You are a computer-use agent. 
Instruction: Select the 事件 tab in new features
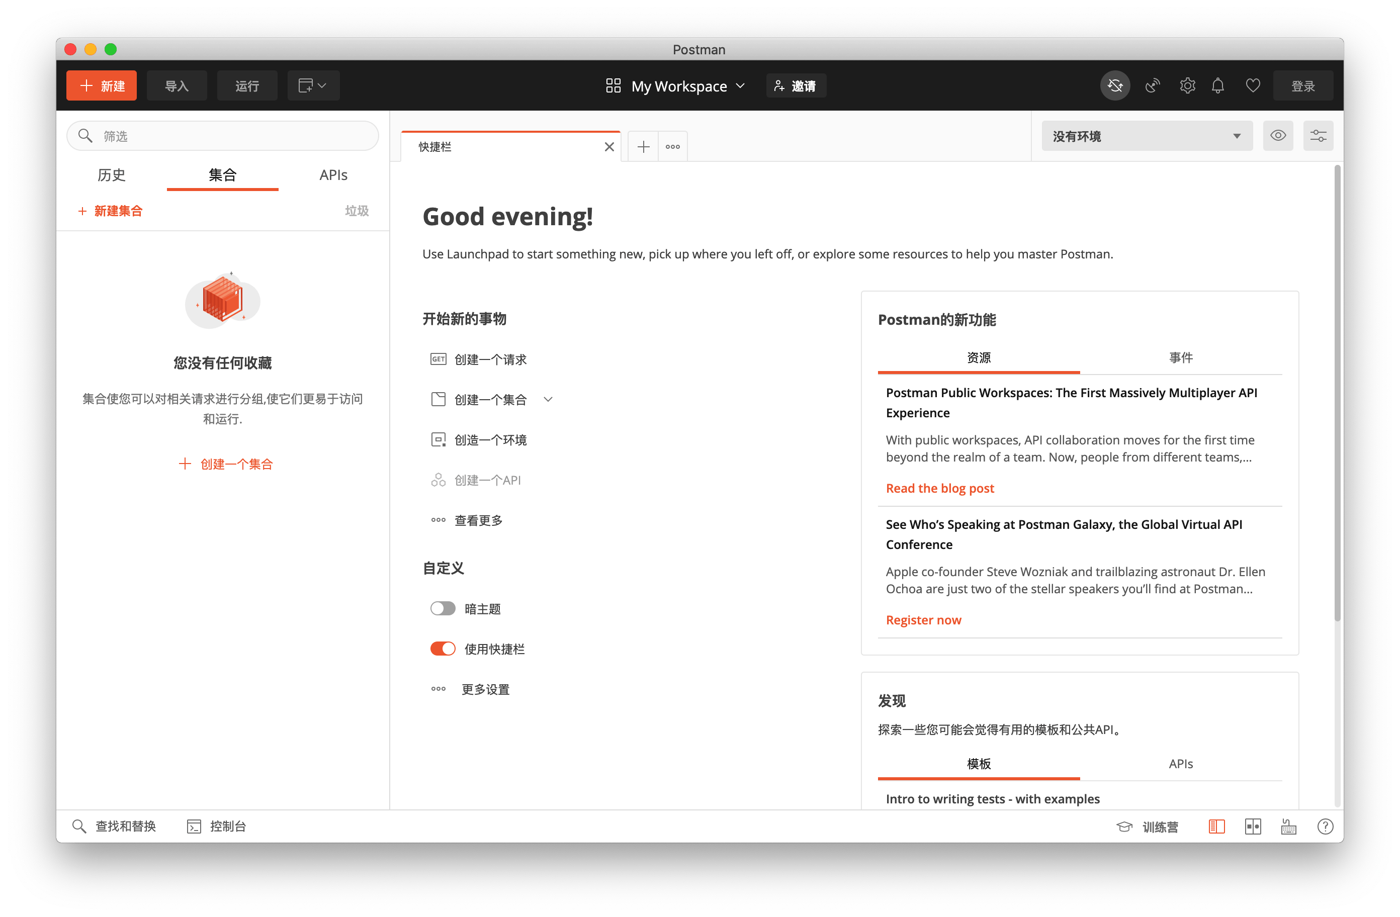pos(1180,357)
